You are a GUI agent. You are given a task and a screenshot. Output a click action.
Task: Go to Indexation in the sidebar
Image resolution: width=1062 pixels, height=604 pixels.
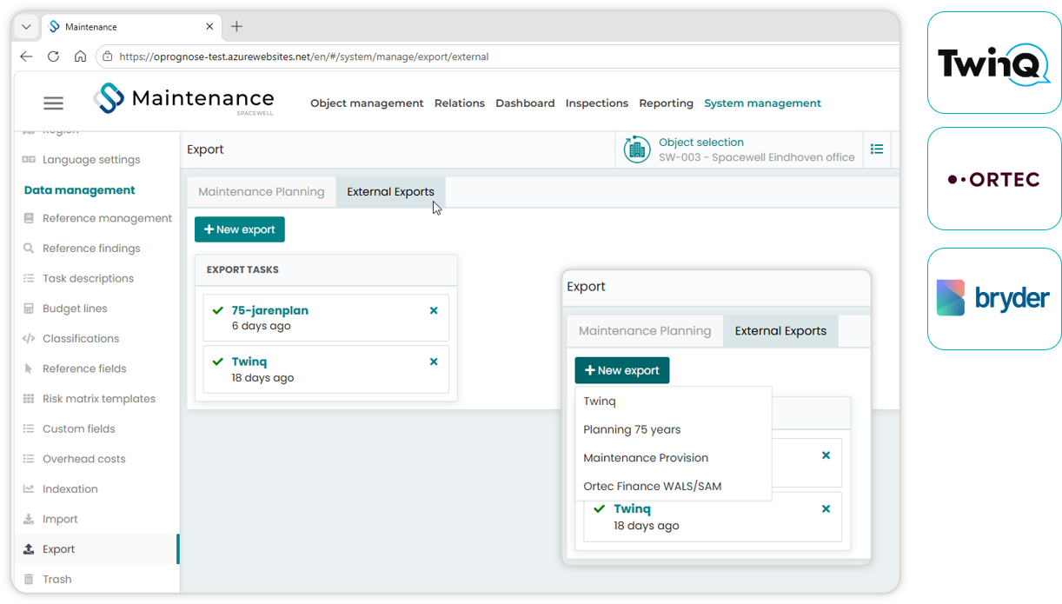click(70, 489)
